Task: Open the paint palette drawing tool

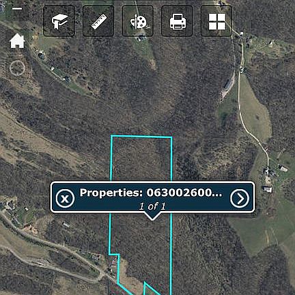Action: point(138,21)
